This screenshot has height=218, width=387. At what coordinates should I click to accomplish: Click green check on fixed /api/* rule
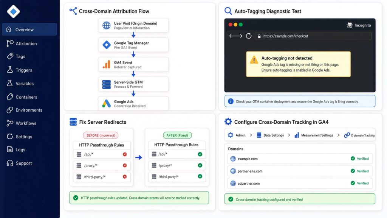click(200, 154)
